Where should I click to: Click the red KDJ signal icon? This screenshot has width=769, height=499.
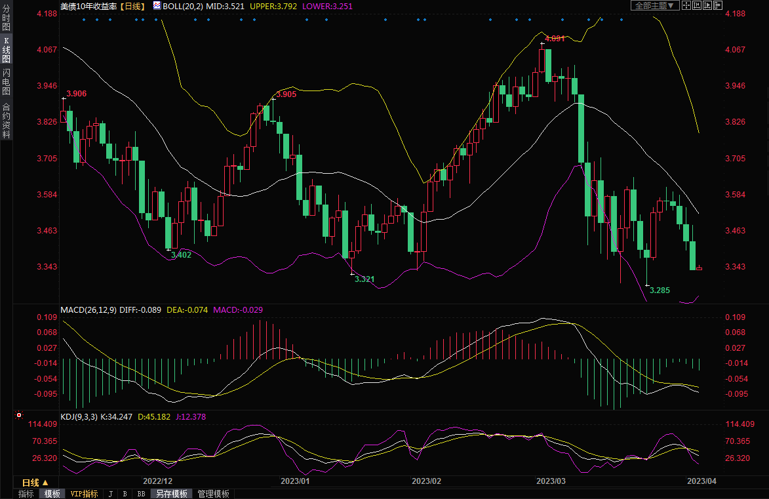coord(19,415)
